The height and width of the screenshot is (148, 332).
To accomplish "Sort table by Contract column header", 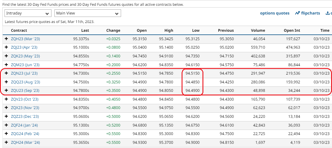I will click(x=19, y=31).
